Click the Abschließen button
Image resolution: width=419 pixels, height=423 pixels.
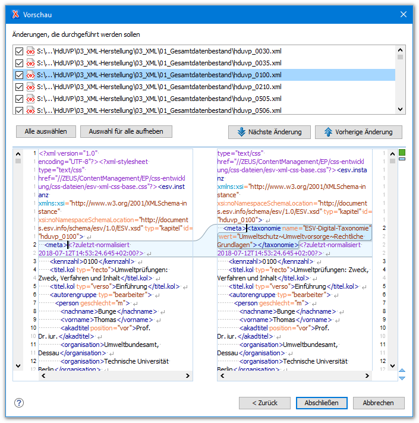click(322, 403)
